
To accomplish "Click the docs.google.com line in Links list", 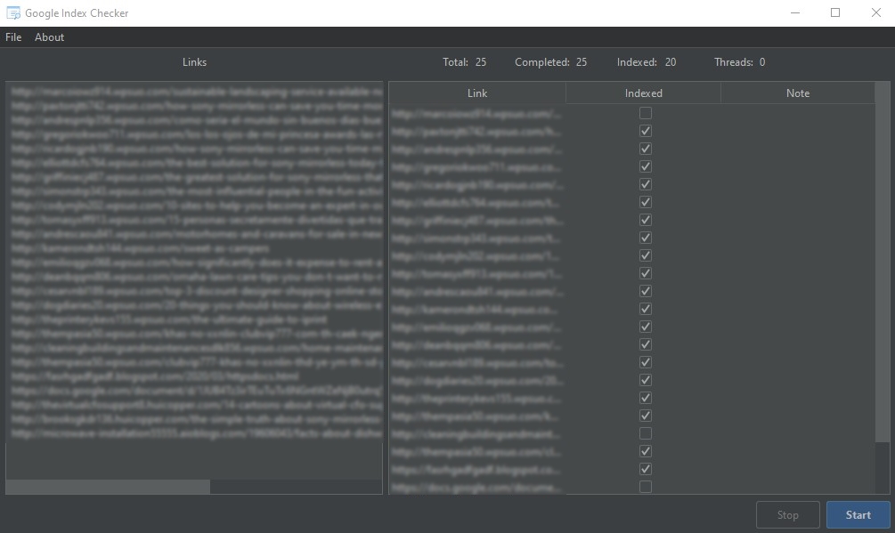I will tap(196, 391).
